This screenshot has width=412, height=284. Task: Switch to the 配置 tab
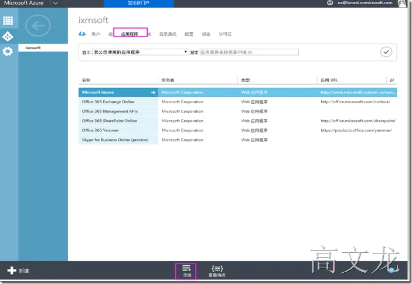coord(189,34)
